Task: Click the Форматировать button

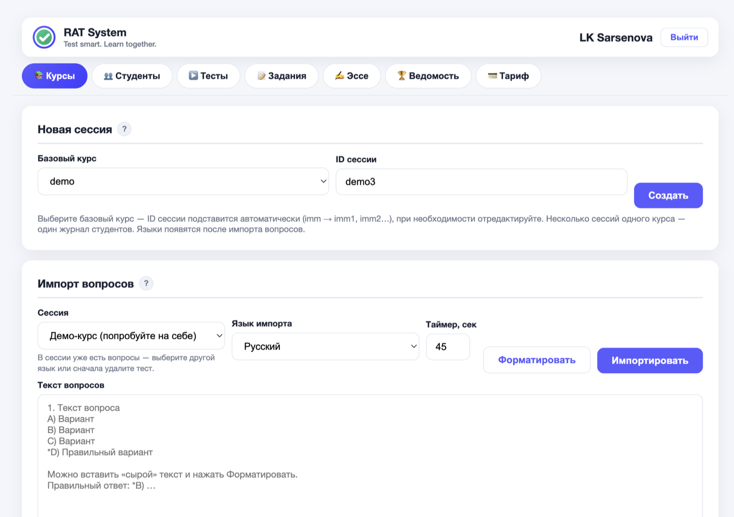Action: tap(537, 360)
